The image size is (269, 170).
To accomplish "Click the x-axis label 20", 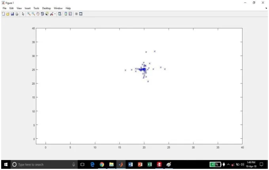I will 144,147.
